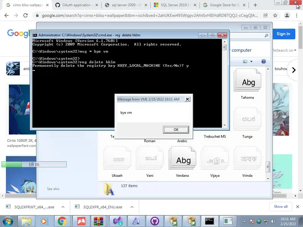Click the Fonts list scrollbar thumb
Screen dimensions: 303x227
pyautogui.click(x=268, y=167)
